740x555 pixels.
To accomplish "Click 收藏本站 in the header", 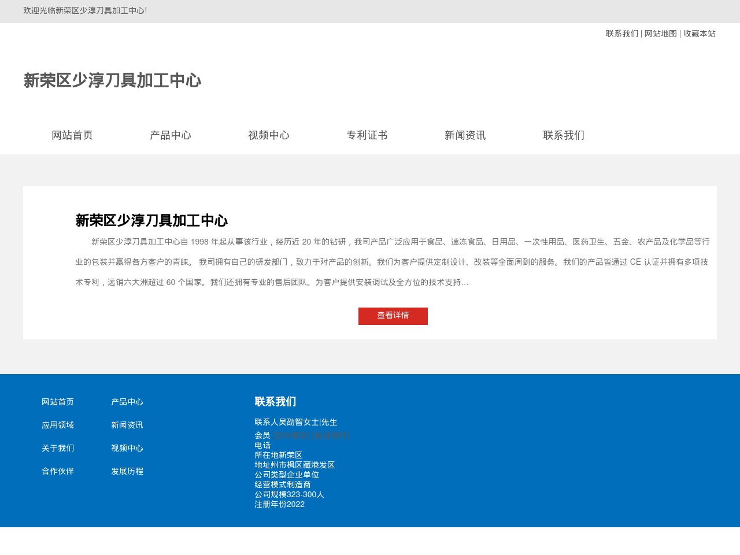I will (x=700, y=34).
